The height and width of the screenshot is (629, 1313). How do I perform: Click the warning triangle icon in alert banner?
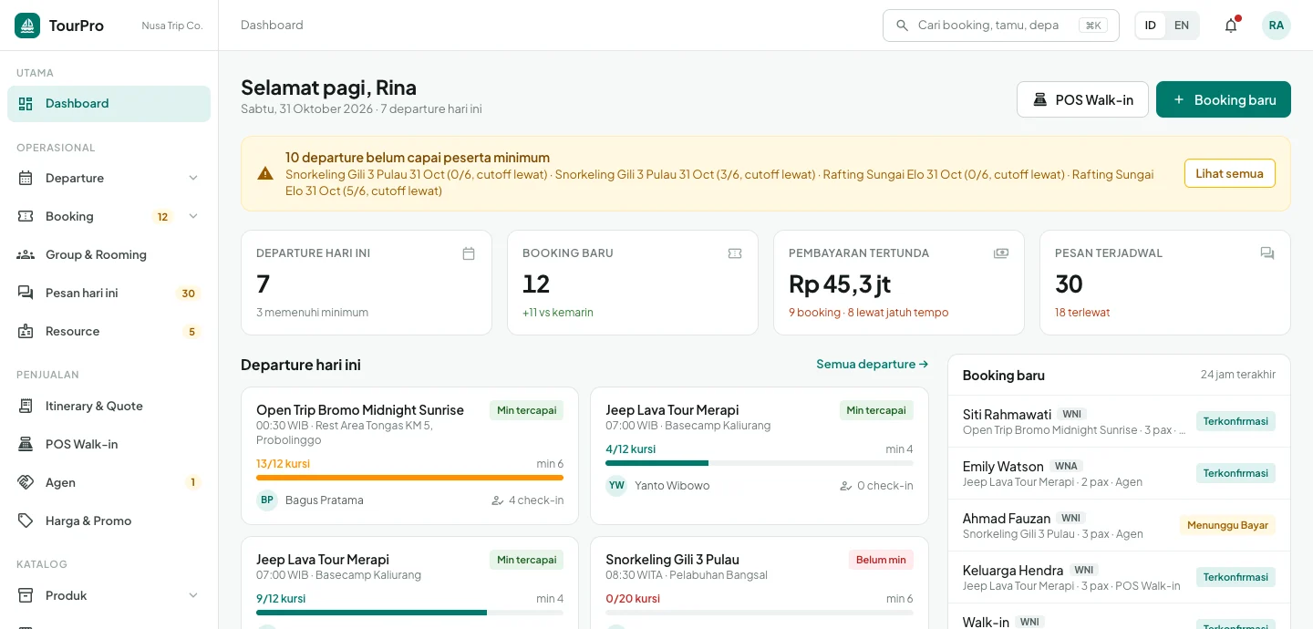point(265,173)
